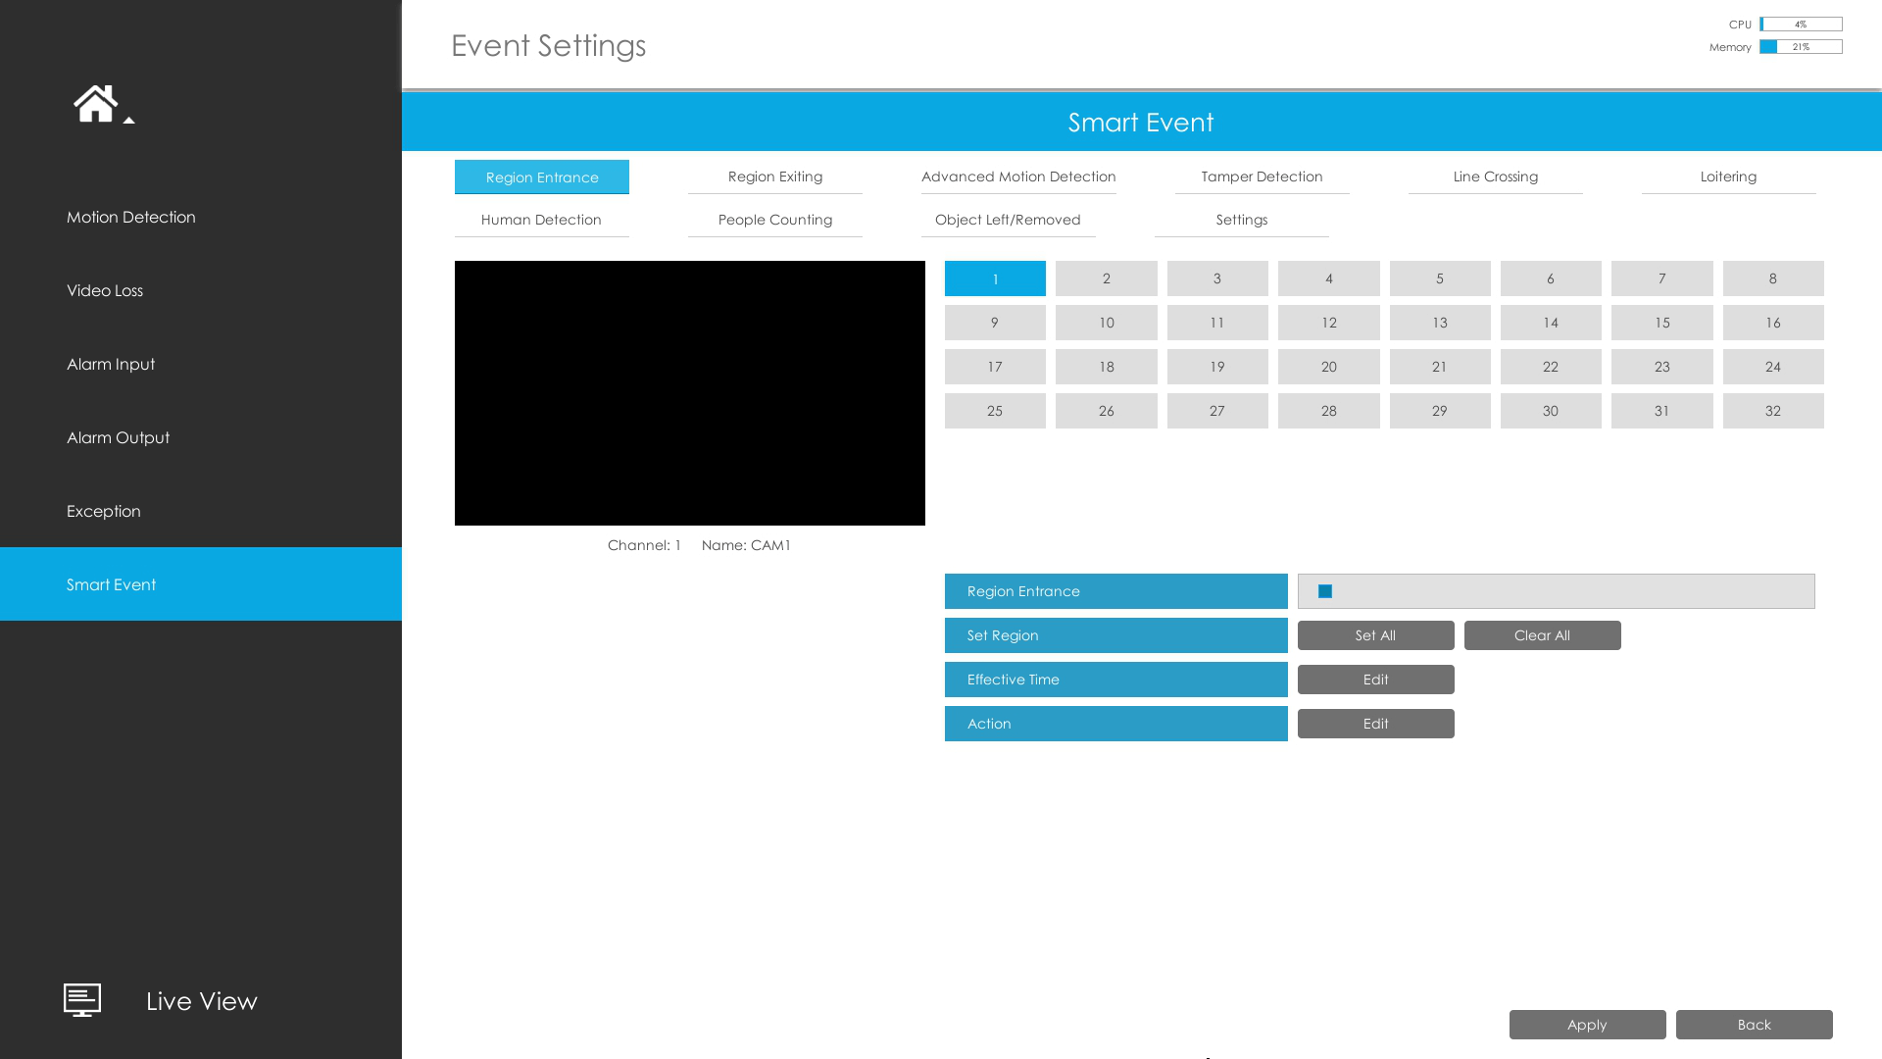Expand the arrow beside the home icon
This screenshot has height=1059, width=1882.
pyautogui.click(x=128, y=121)
